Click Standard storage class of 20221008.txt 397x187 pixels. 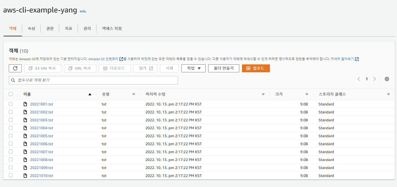[x=326, y=160]
